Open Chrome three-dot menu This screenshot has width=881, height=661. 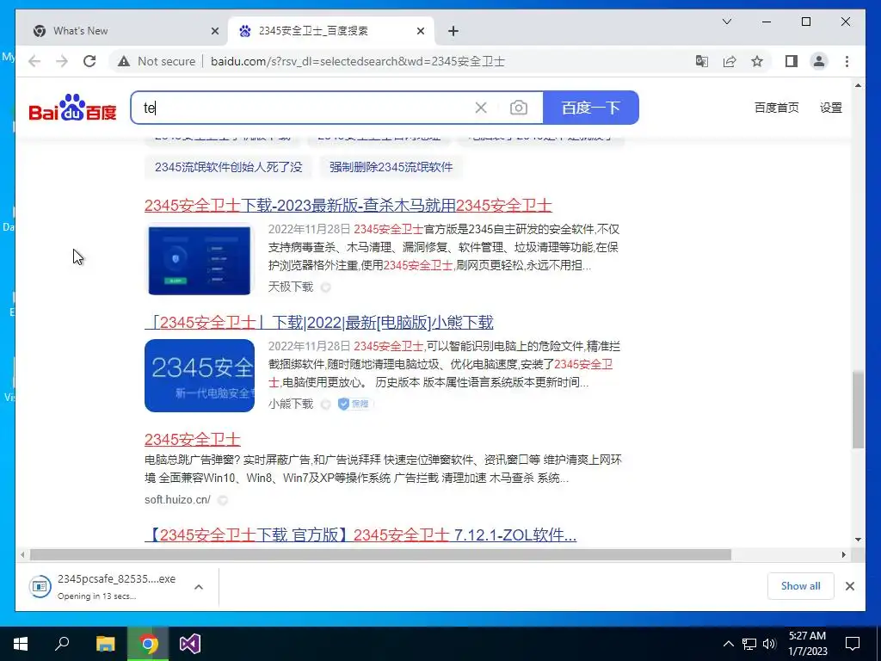pyautogui.click(x=847, y=61)
